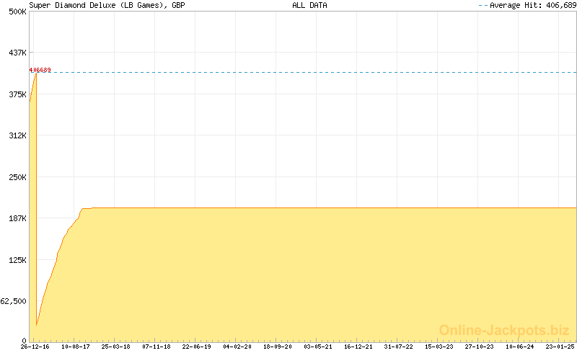
Task: Open the Online-Jackpots.biz watermark link
Action: click(504, 330)
